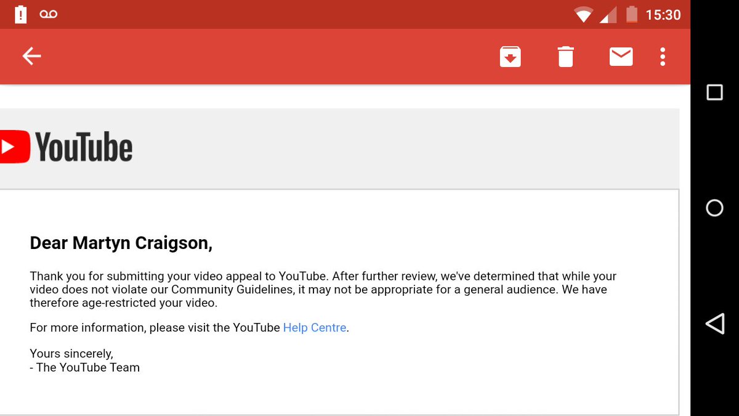739x416 pixels.
Task: Tap the voicemail status bar icon
Action: click(48, 14)
